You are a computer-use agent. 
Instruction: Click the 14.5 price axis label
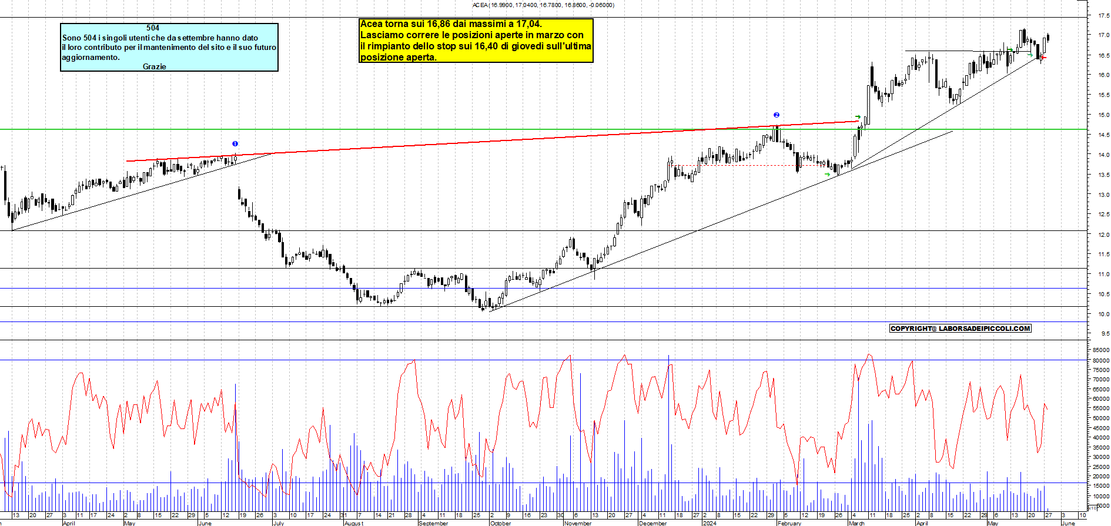tap(1103, 135)
